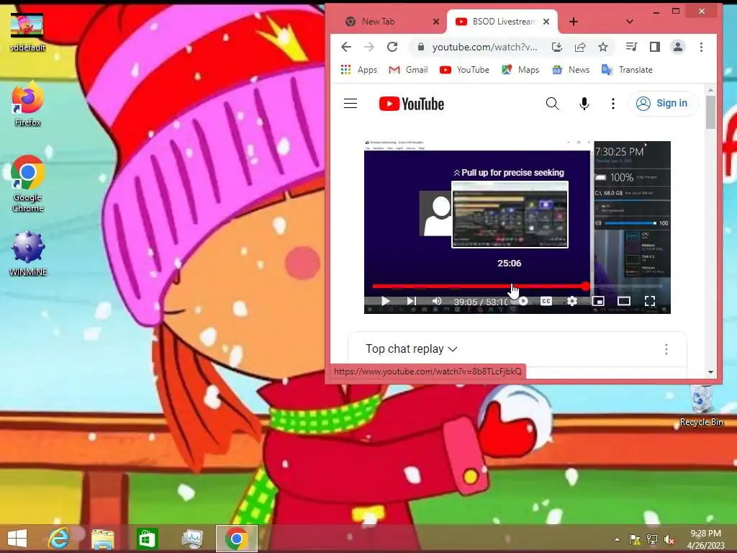Skip to next video
The height and width of the screenshot is (553, 737).
(411, 301)
